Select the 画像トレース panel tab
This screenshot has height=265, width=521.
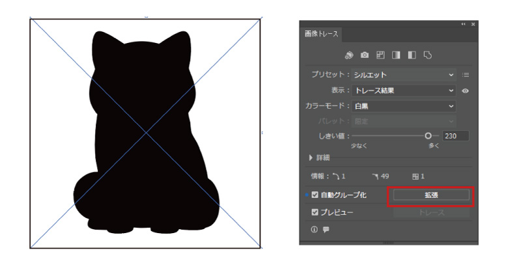pos(321,35)
